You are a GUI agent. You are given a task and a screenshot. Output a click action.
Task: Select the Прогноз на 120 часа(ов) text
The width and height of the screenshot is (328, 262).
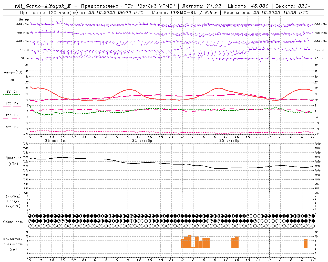tap(49, 13)
